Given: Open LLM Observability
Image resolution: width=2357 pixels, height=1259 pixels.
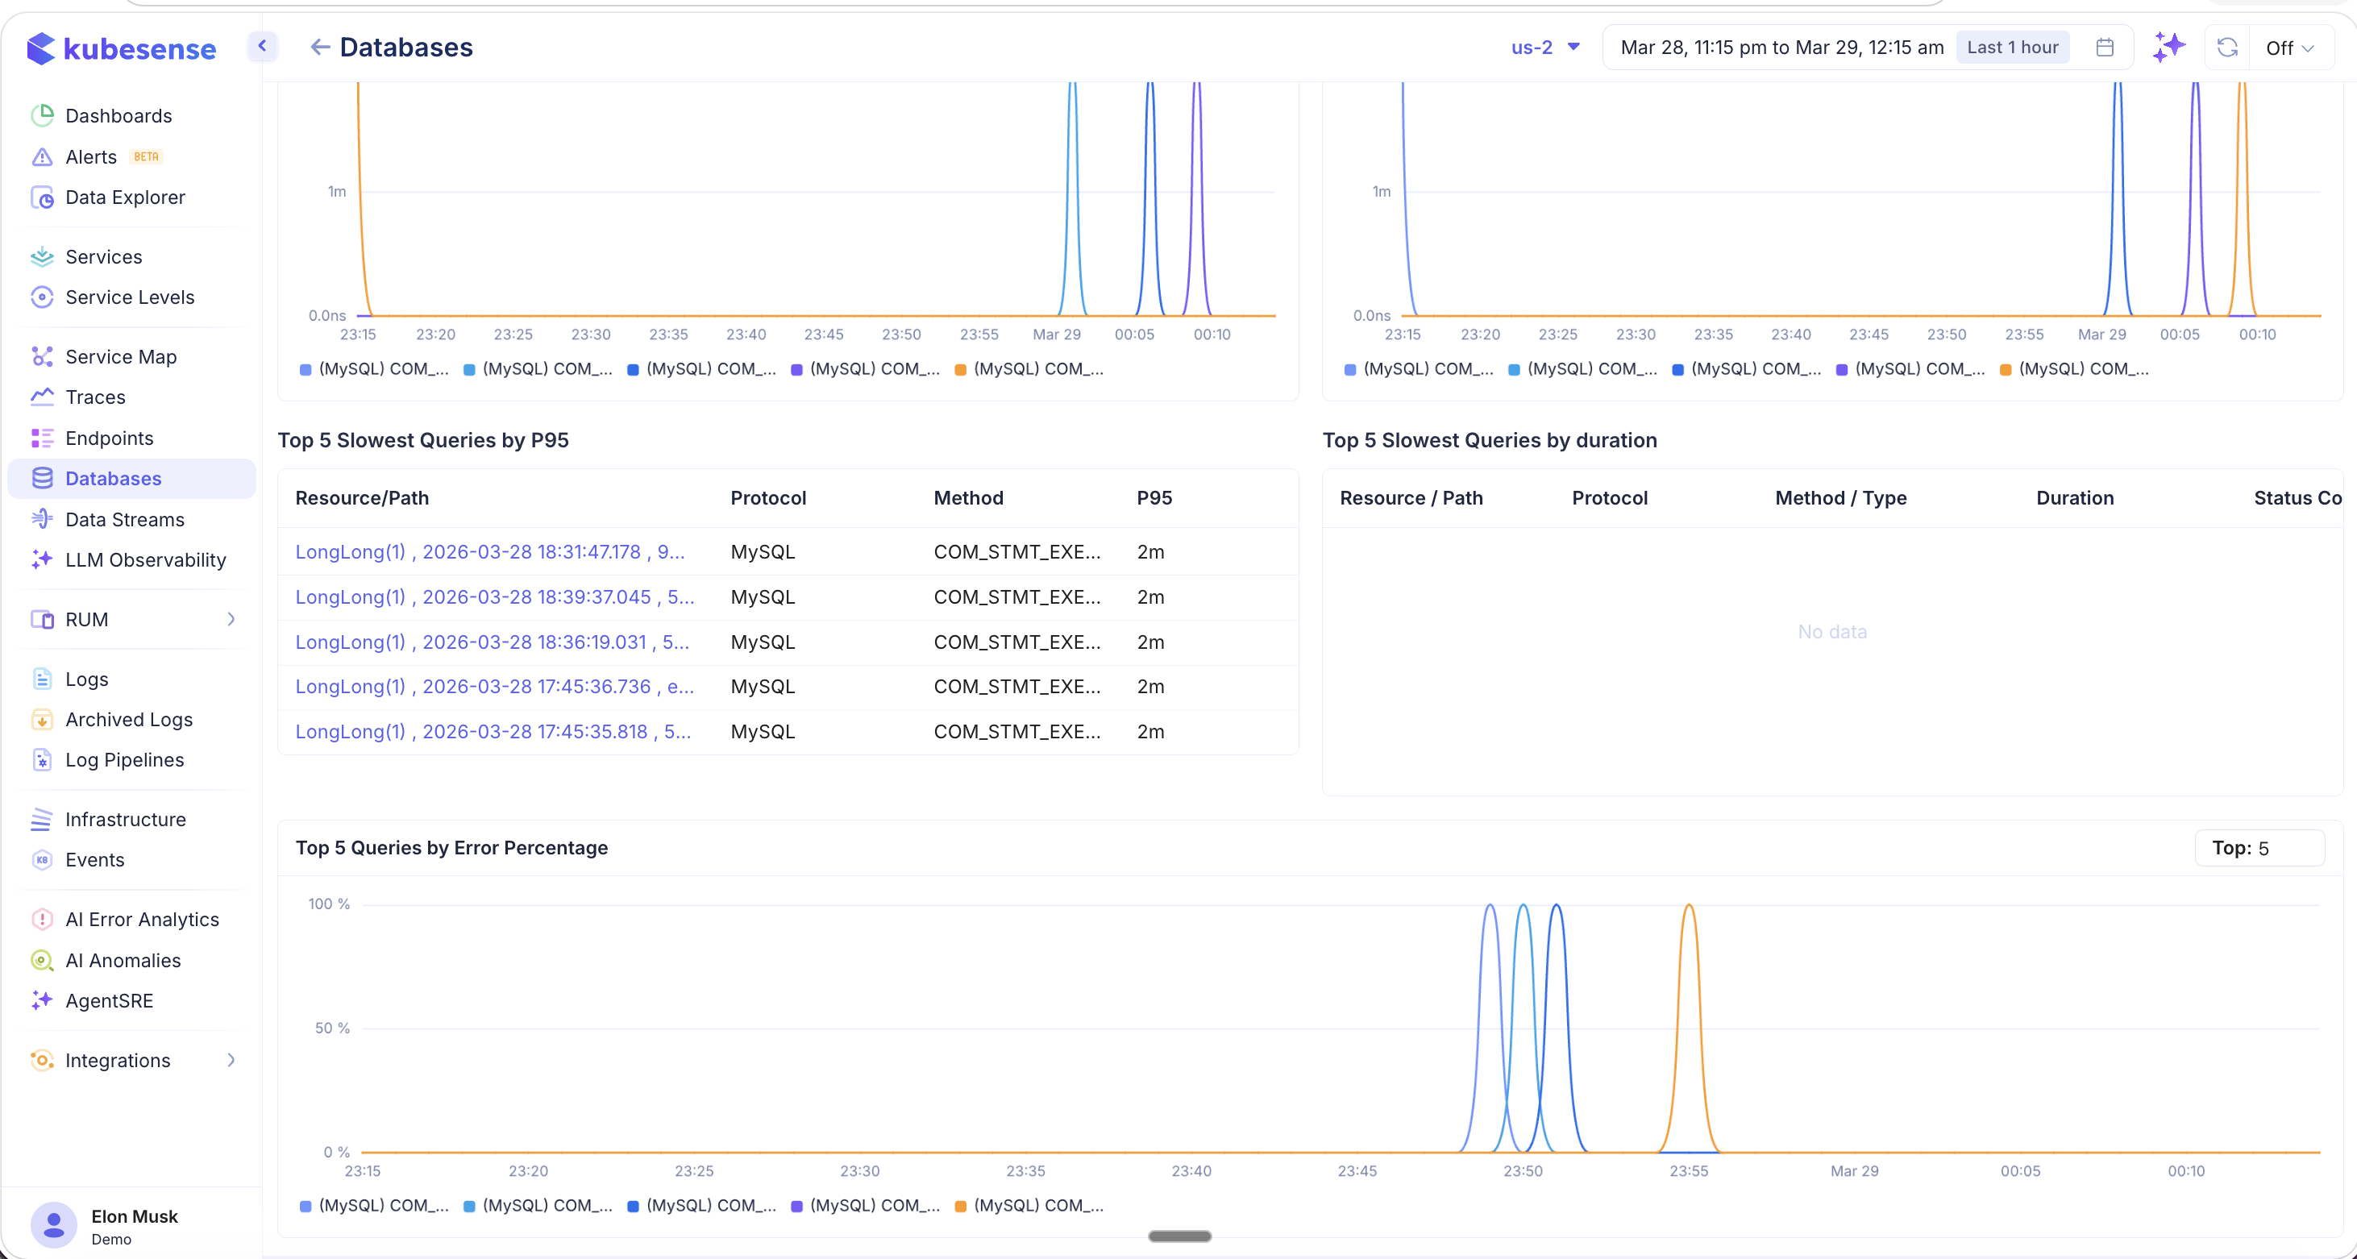Looking at the screenshot, I should pyautogui.click(x=145, y=560).
